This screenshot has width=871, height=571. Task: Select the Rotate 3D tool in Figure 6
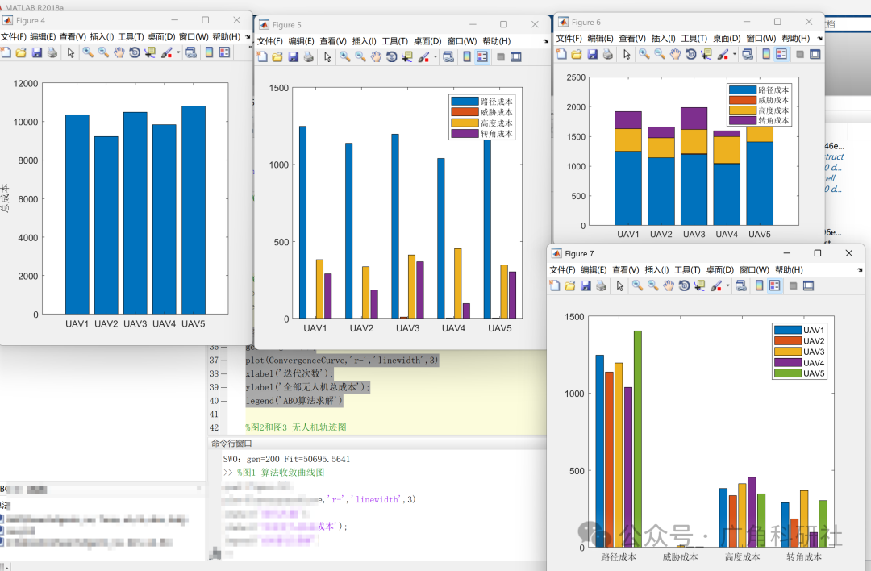tap(690, 54)
